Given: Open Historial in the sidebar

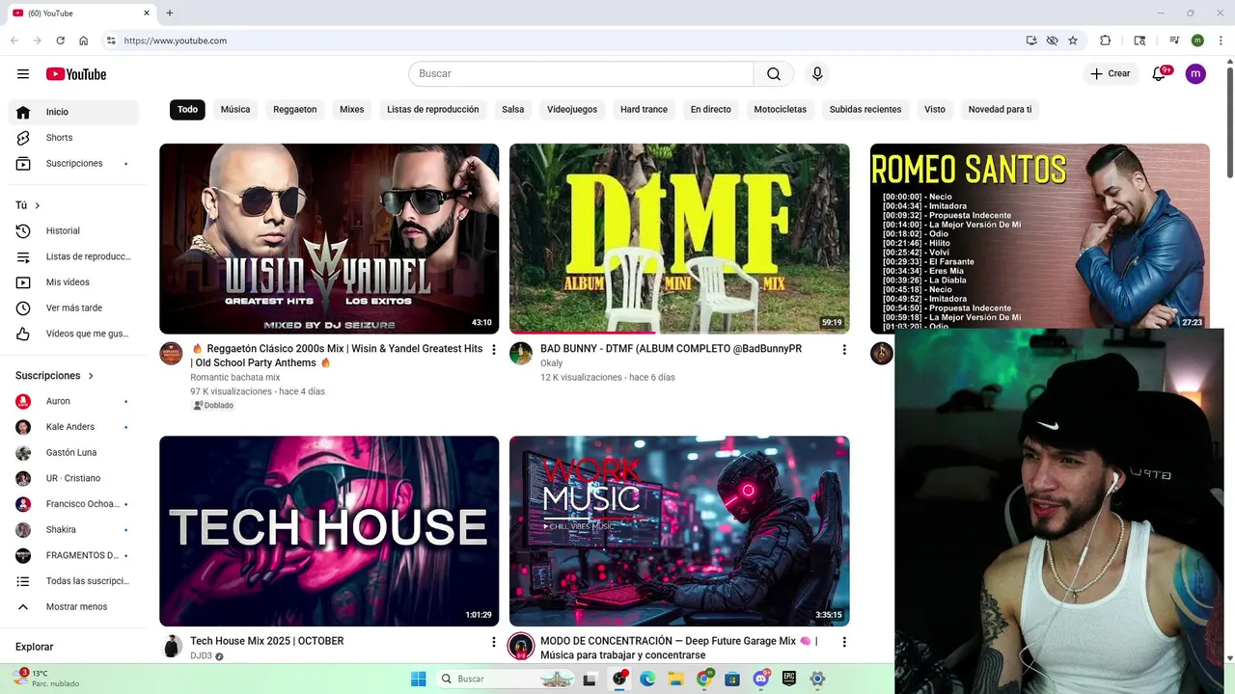Looking at the screenshot, I should (x=73, y=231).
